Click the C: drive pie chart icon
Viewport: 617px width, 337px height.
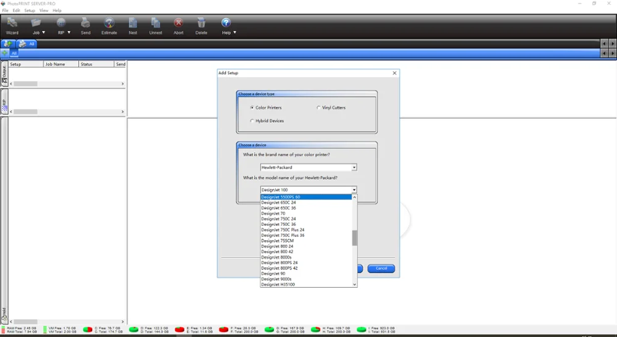point(88,330)
